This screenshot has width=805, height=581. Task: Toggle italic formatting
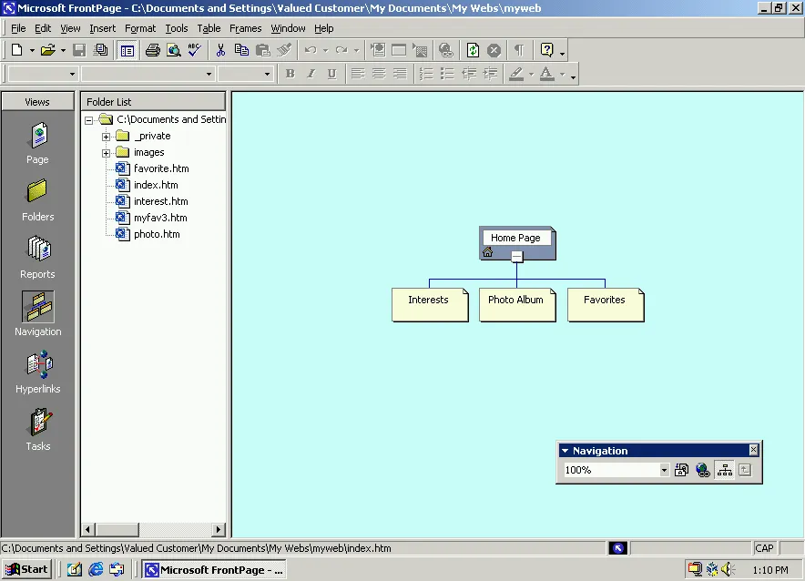point(311,73)
